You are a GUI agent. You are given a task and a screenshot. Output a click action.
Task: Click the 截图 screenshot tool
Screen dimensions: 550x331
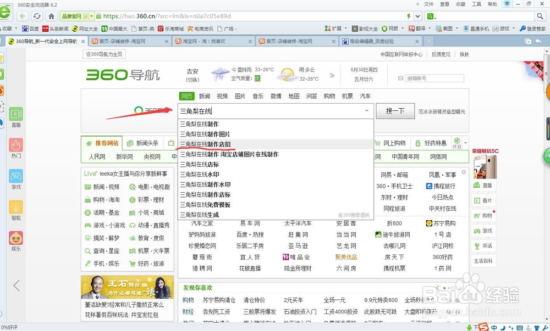tap(444, 29)
